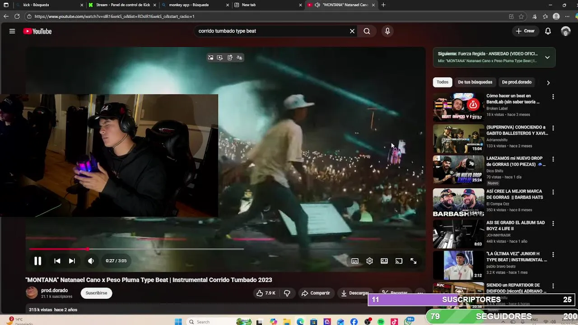Open BARBAS HATS video thumbnail
Image resolution: width=578 pixels, height=325 pixels.
[x=458, y=203]
